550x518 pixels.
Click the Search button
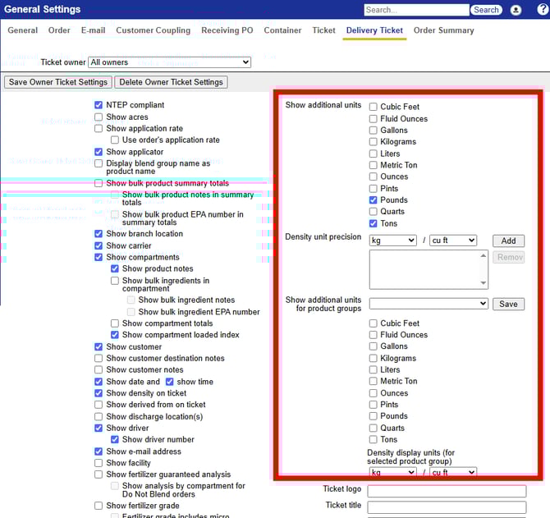(x=486, y=10)
